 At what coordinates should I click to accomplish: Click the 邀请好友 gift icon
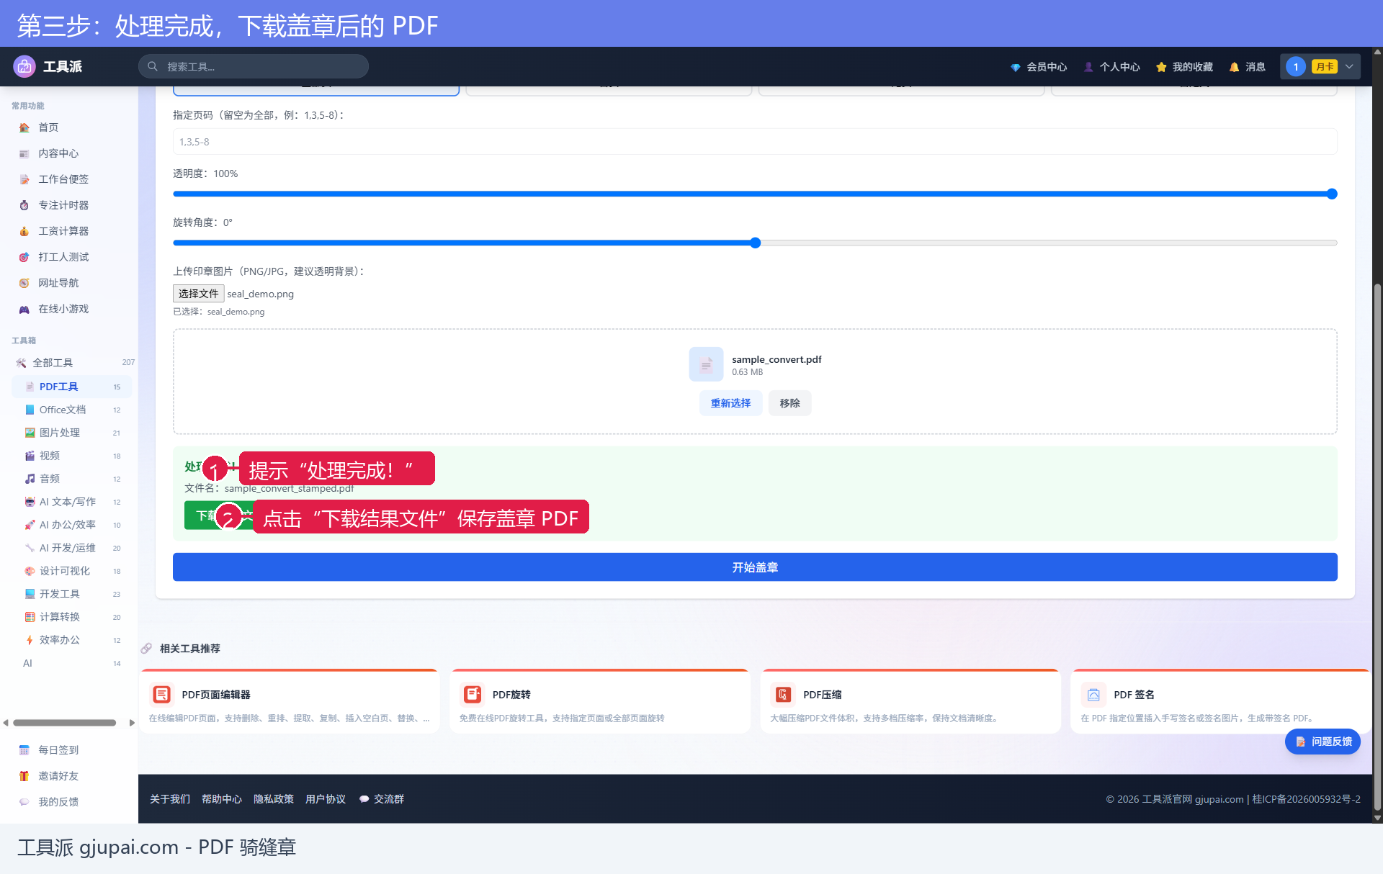pyautogui.click(x=24, y=776)
